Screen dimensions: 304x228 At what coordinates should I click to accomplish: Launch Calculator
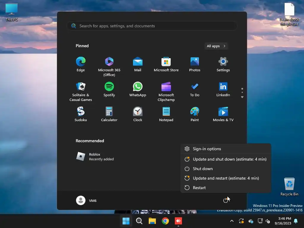click(109, 114)
